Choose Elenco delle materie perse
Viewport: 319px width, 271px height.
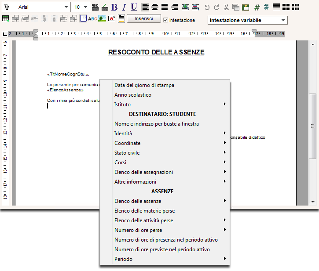[165, 211]
